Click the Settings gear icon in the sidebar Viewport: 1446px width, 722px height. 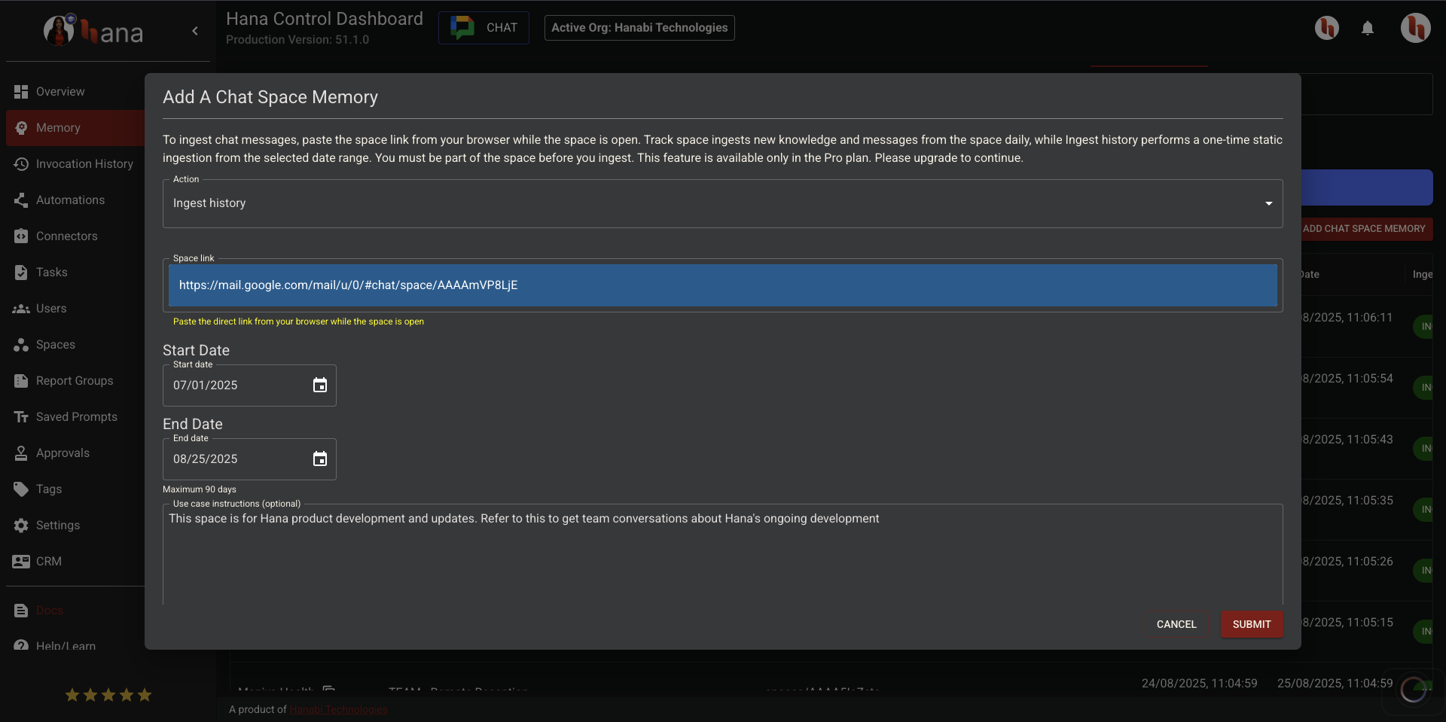coord(21,526)
